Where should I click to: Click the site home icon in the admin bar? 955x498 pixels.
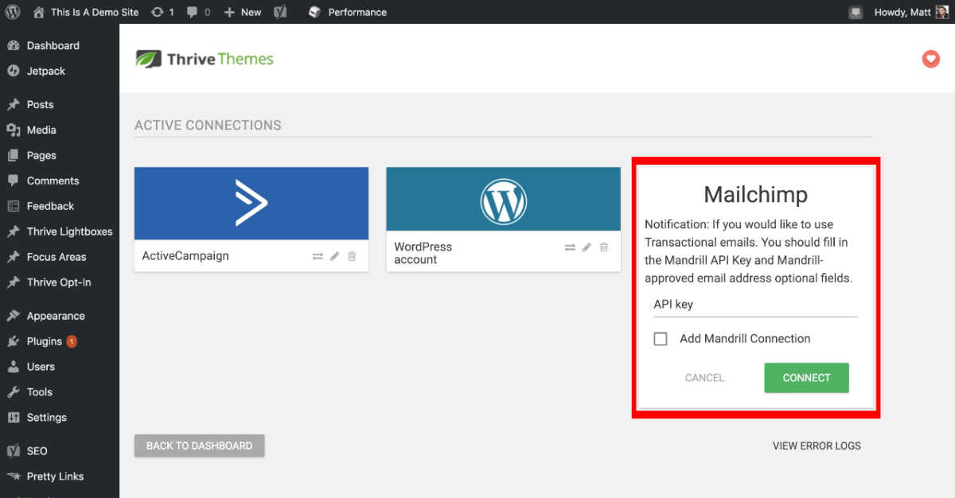click(39, 12)
